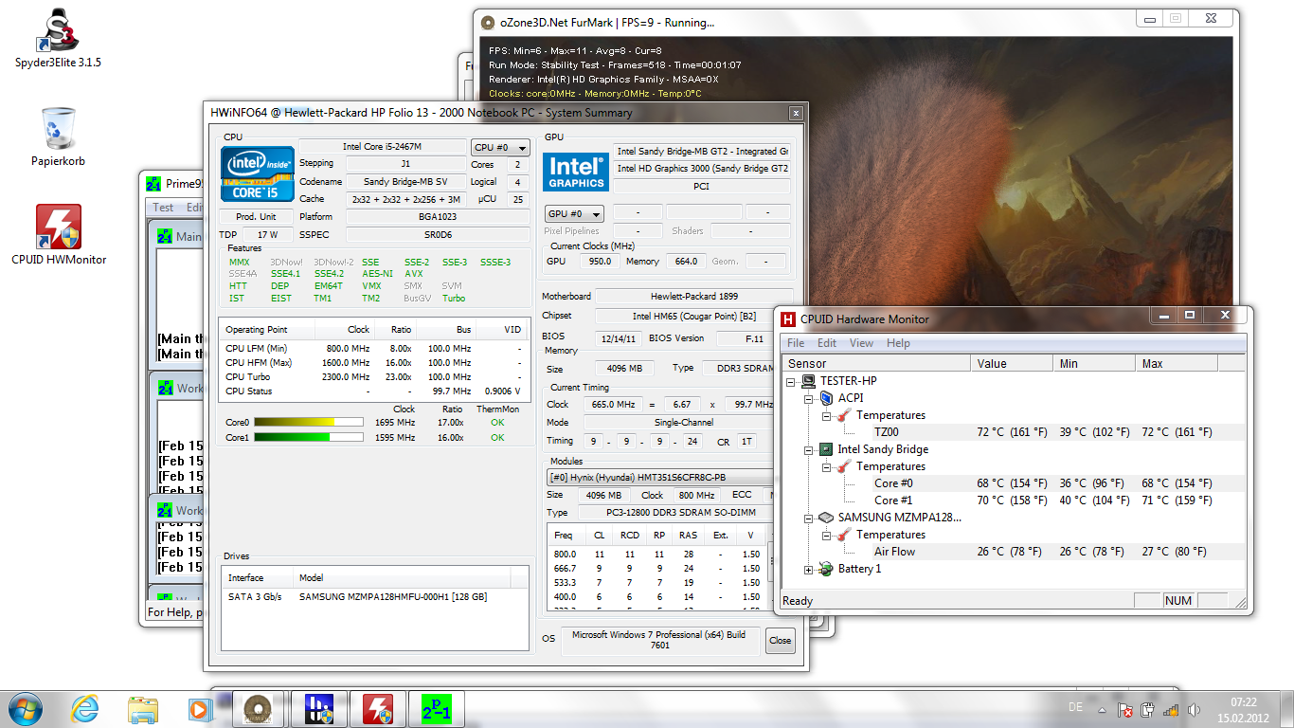Viewport: 1294px width, 728px height.
Task: Open the Hynix memory module dropdown
Action: pos(662,478)
